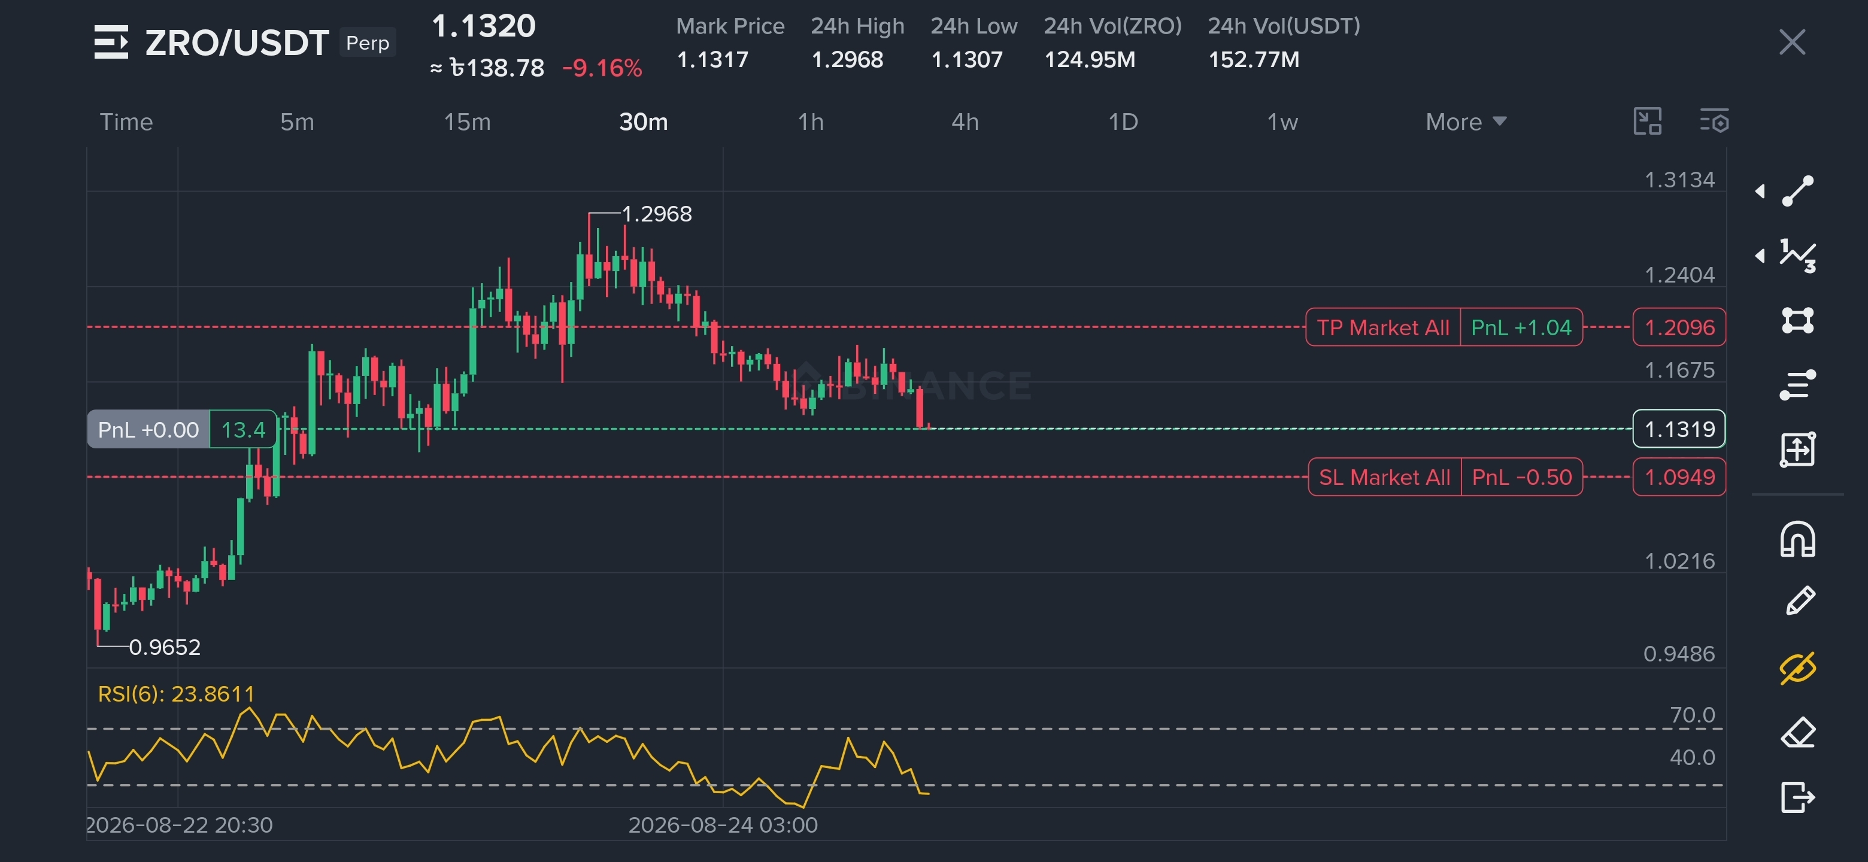Open chart indicator settings icon
This screenshot has width=1868, height=862.
(x=1714, y=121)
